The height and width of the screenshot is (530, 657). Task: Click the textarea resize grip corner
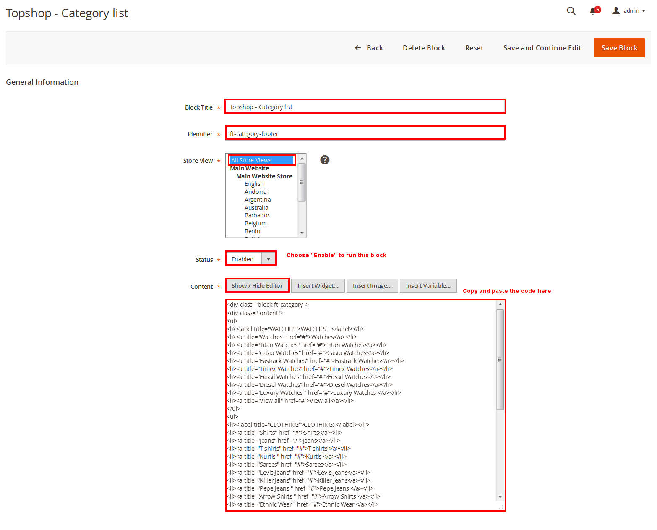pyautogui.click(x=501, y=507)
